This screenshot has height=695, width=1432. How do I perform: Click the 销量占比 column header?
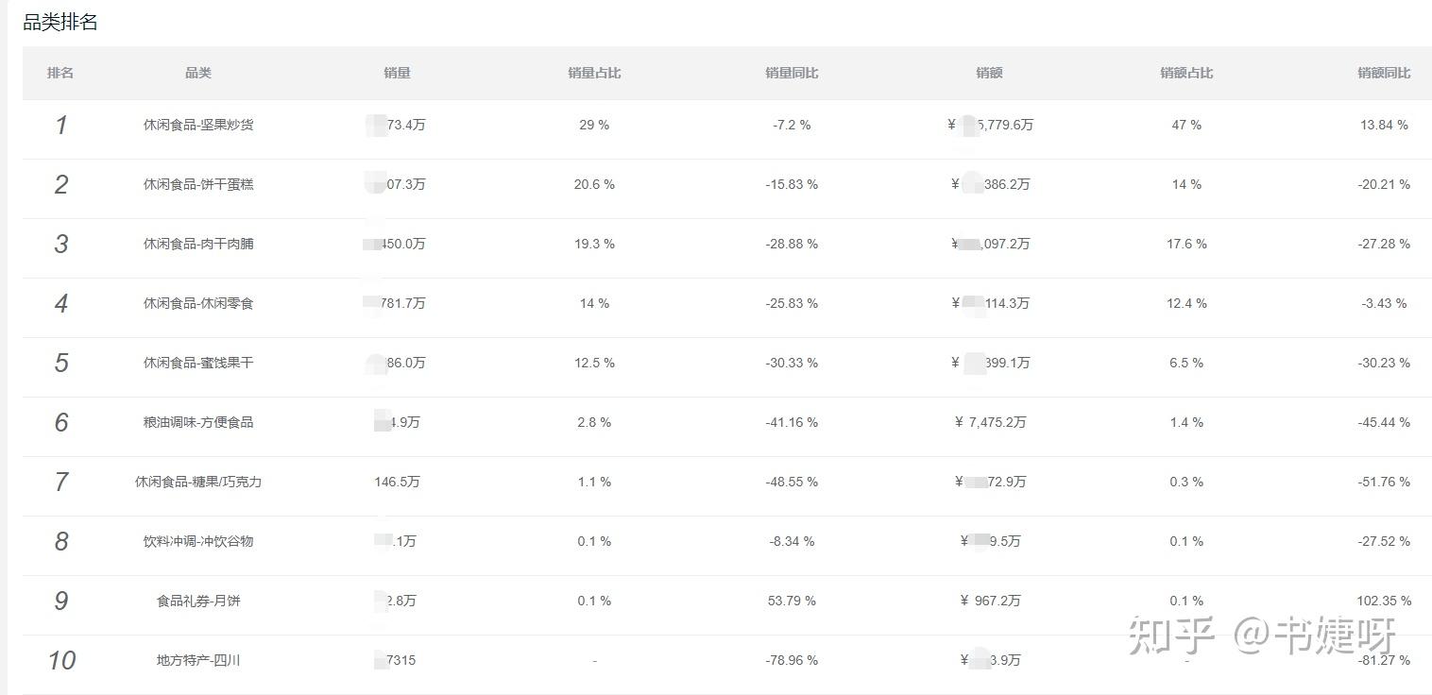pos(594,73)
